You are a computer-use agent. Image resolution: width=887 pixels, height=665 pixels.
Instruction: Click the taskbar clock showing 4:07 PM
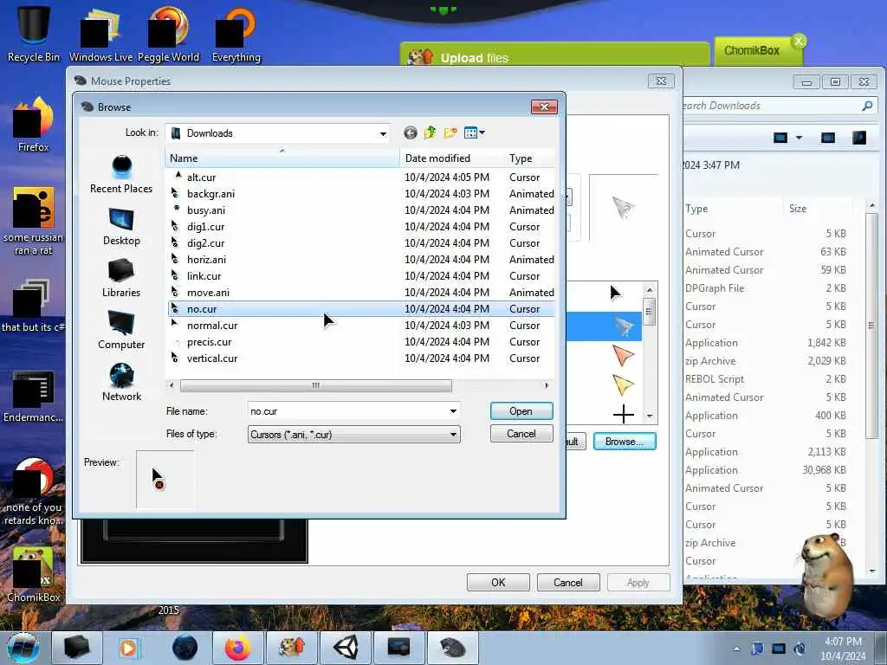pyautogui.click(x=843, y=649)
